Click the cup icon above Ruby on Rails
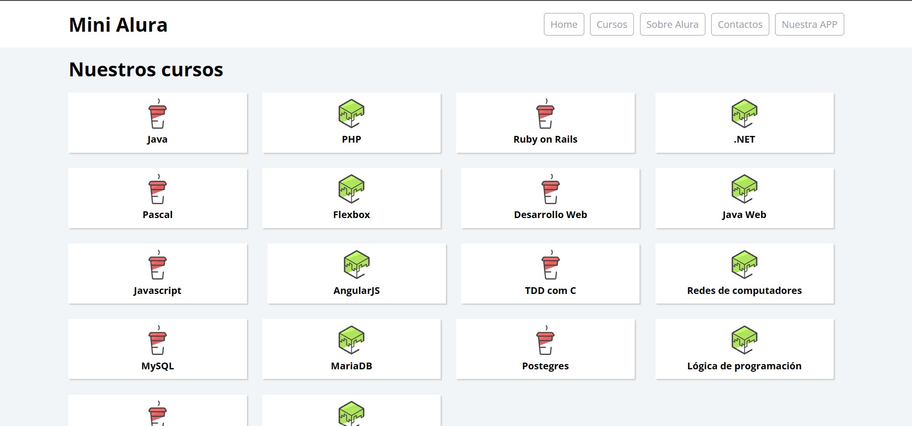912x426 pixels. coord(545,114)
